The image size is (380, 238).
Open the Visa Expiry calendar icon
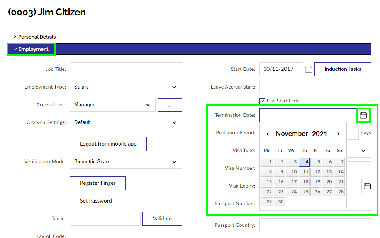[x=367, y=186]
